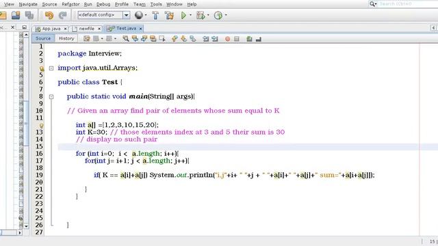
Task: Click the Save All toolbar icon
Action: (x=29, y=15)
